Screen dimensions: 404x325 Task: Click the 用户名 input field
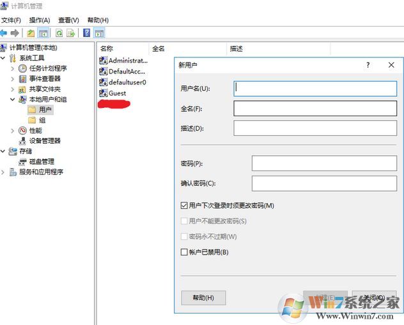point(315,88)
